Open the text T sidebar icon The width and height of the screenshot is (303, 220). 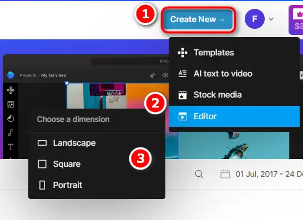[x=11, y=147]
